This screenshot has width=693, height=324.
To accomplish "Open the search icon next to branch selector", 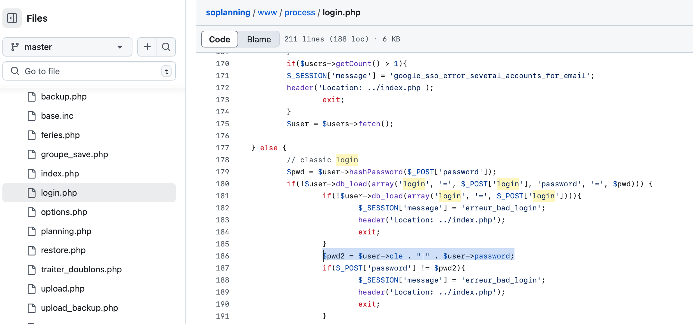I will (166, 47).
